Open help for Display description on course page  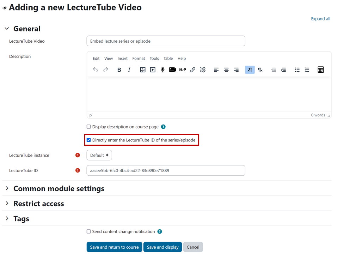(163, 127)
